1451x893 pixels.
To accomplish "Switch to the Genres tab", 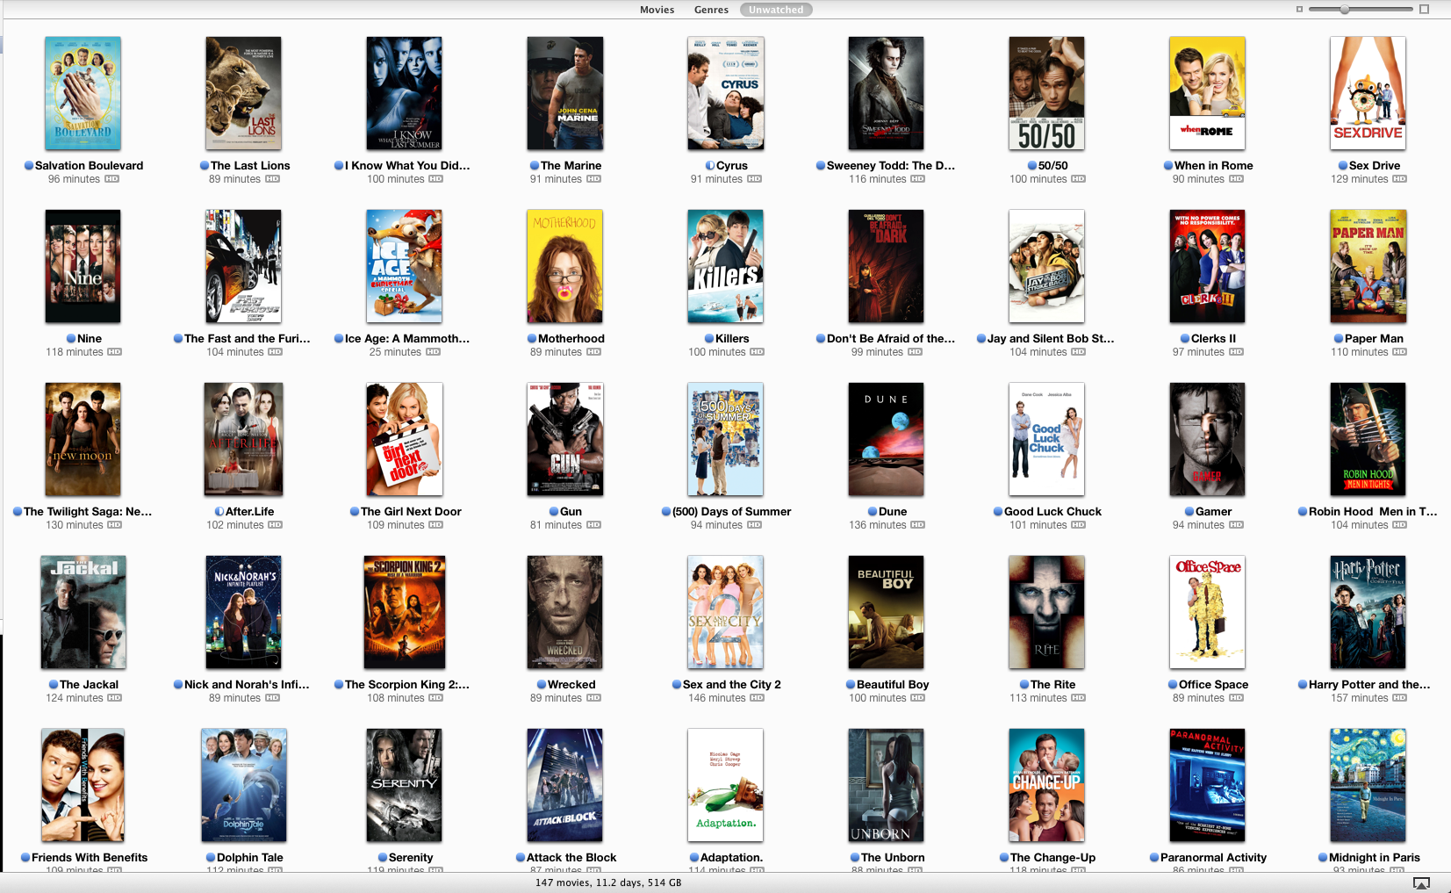I will 711,10.
